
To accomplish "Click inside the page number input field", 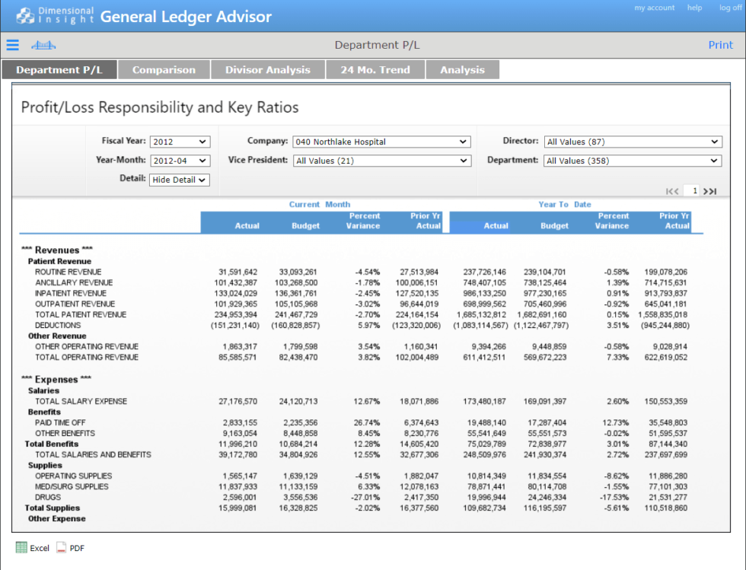I will click(x=690, y=191).
